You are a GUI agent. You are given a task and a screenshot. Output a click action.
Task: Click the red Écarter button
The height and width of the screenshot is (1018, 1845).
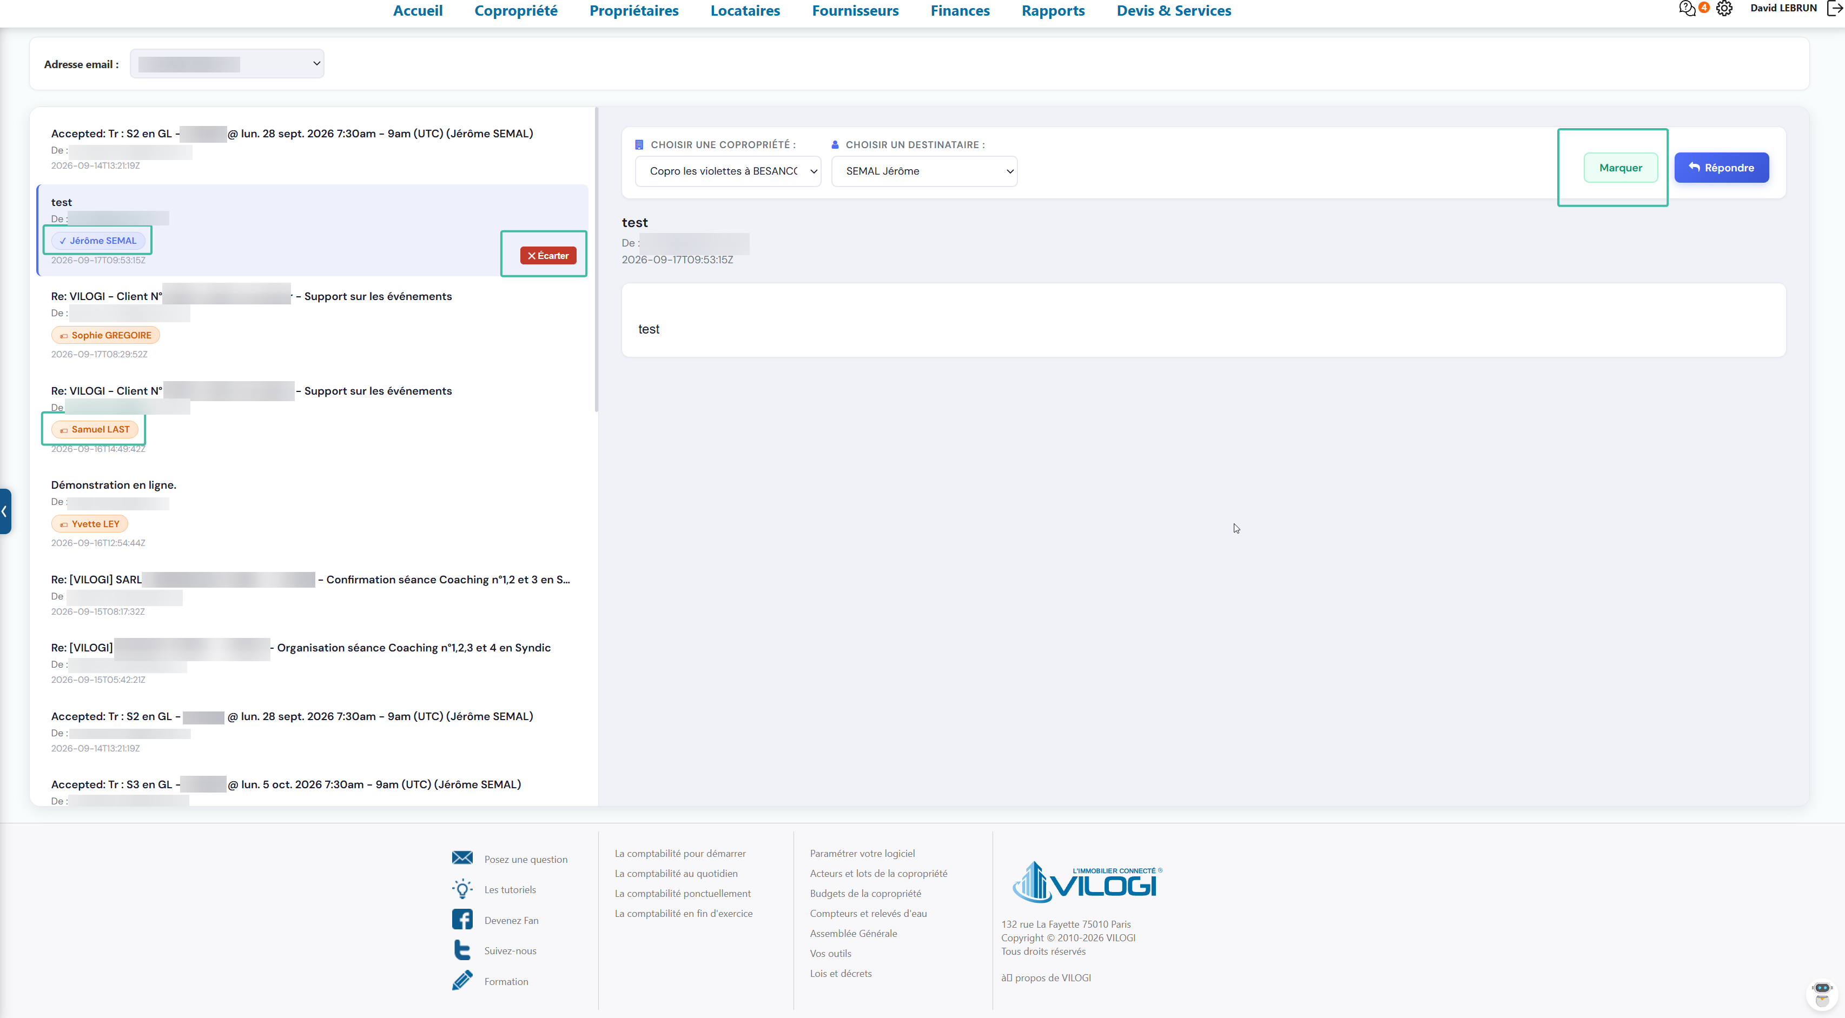coord(548,256)
